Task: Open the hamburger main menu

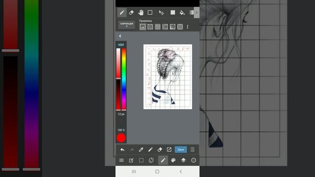Action: pyautogui.click(x=122, y=160)
